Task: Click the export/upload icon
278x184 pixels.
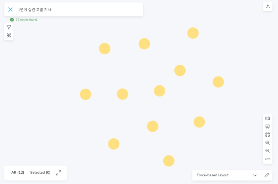Action: (268, 6)
